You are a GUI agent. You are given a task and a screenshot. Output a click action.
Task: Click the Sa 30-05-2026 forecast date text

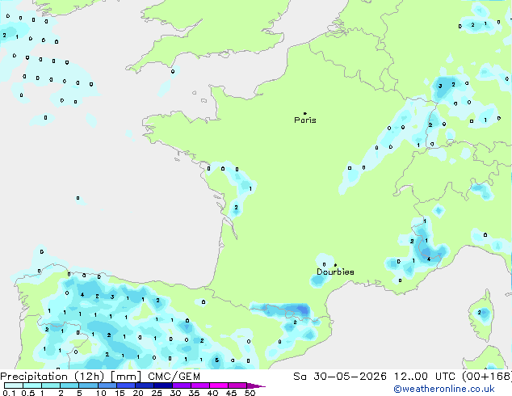pyautogui.click(x=340, y=377)
